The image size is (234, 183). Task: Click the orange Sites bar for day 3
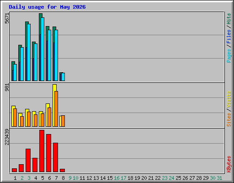[29, 119]
